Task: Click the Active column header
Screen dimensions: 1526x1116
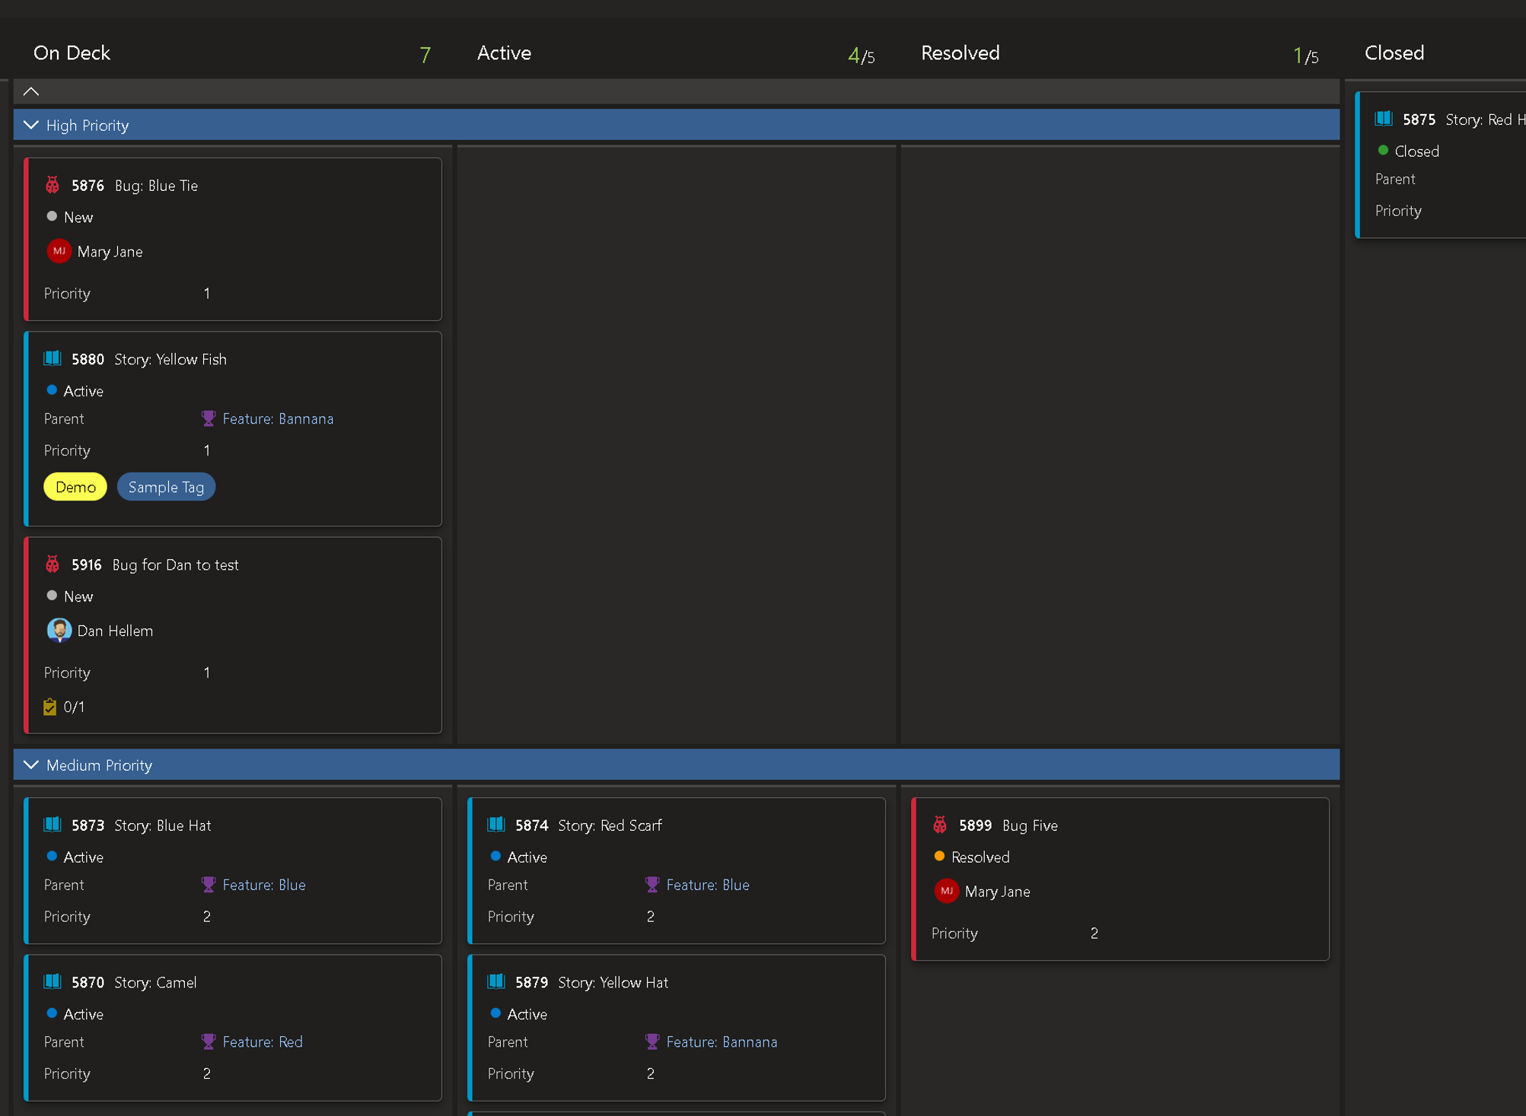Action: click(504, 52)
